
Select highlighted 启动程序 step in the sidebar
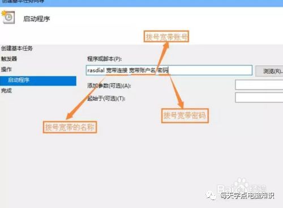pos(38,81)
